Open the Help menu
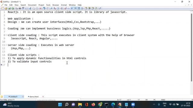The width and height of the screenshot is (193, 108). click(80, 5)
